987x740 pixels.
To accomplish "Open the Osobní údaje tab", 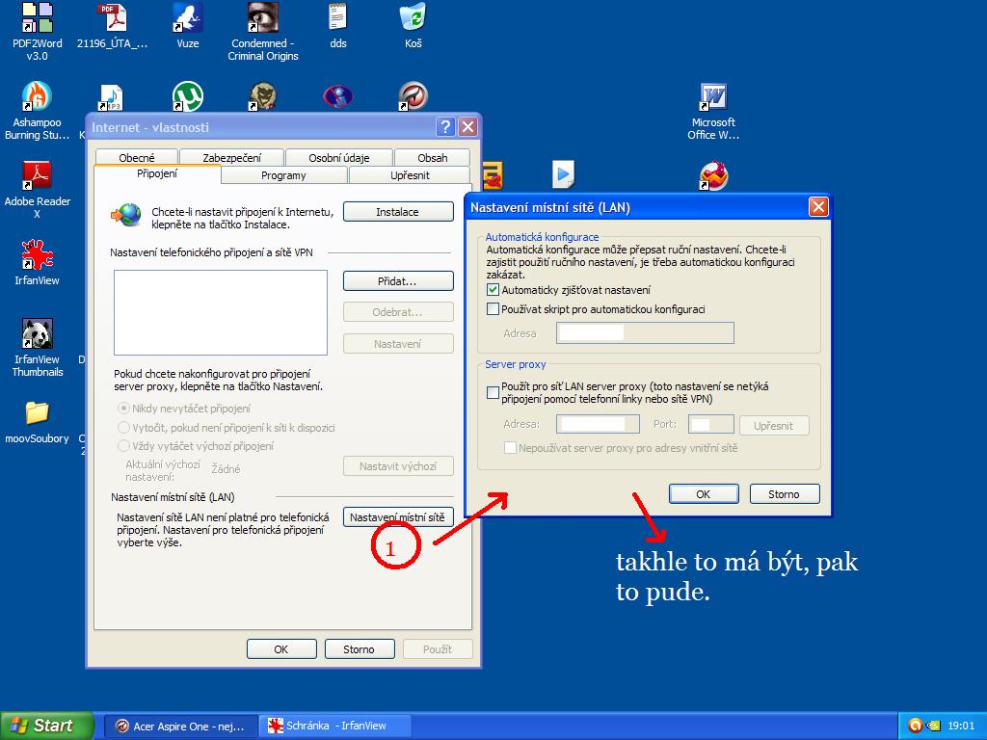I will click(338, 157).
